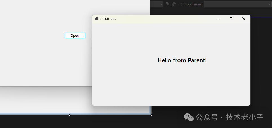Click blank area left of Open button
This screenshot has height=128, width=272.
point(34,36)
